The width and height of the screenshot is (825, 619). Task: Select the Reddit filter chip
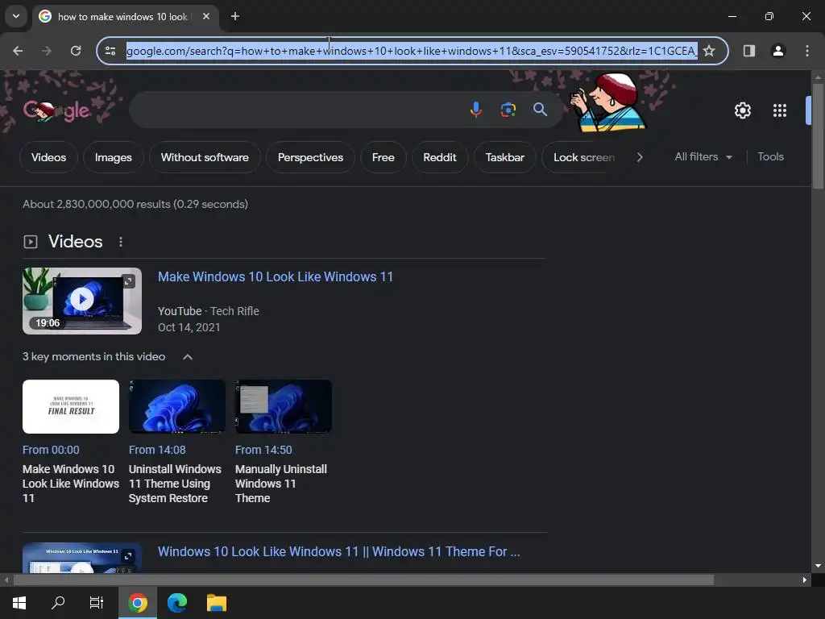coord(439,157)
